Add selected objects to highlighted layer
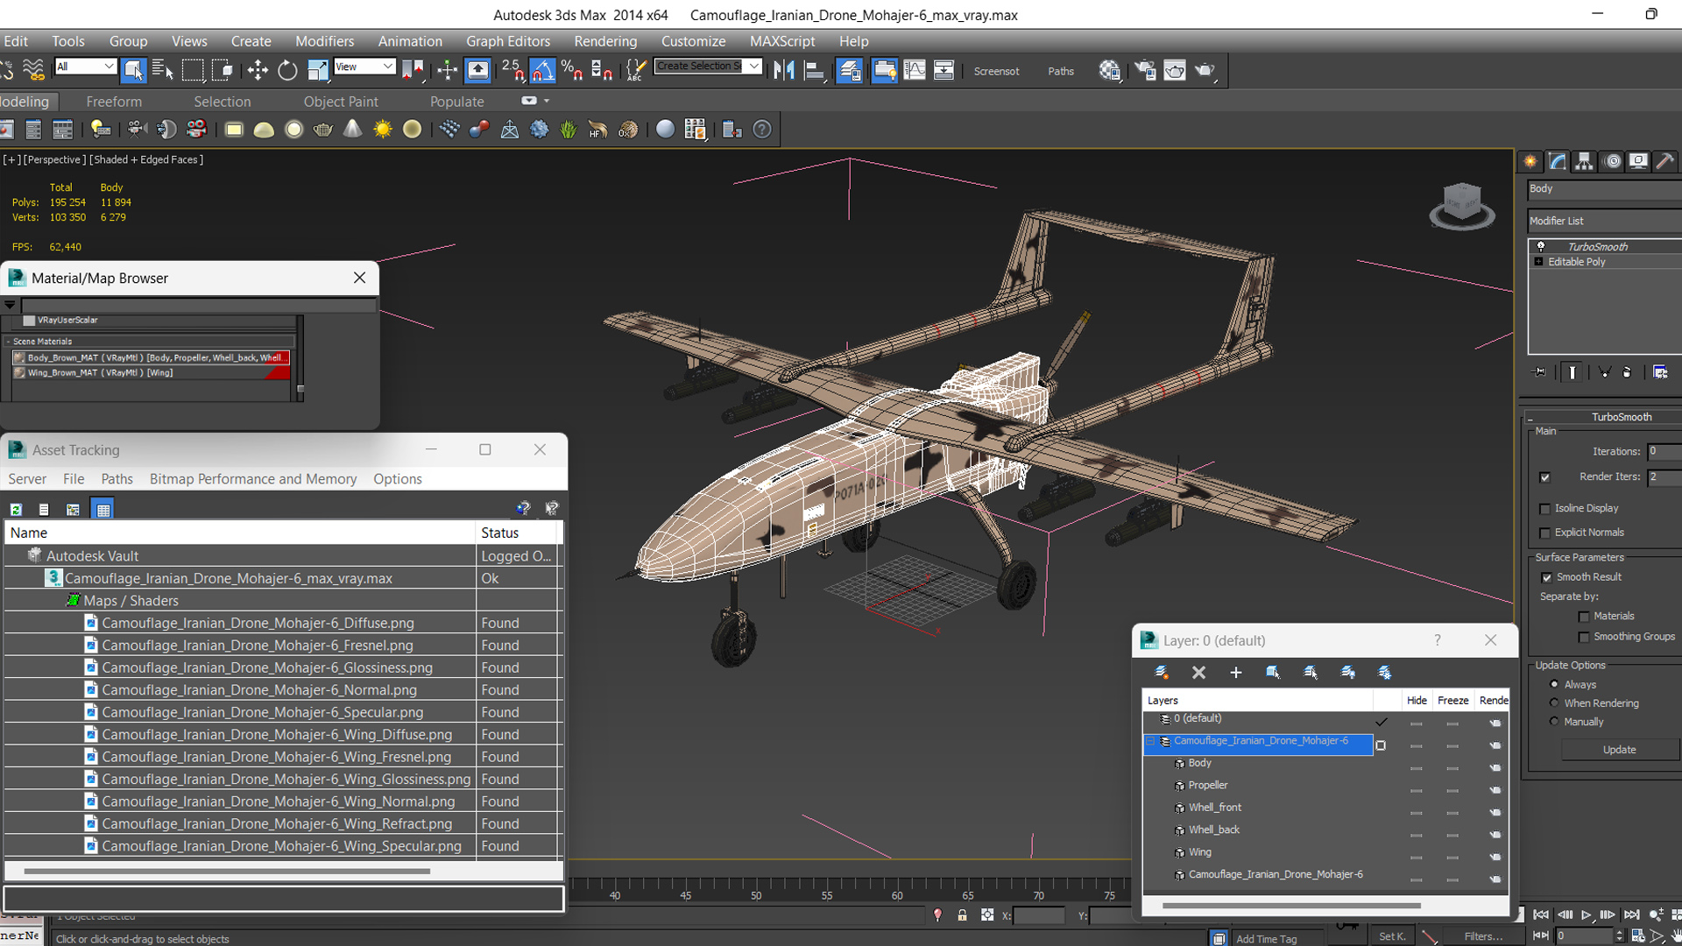This screenshot has width=1682, height=946. tap(1235, 672)
